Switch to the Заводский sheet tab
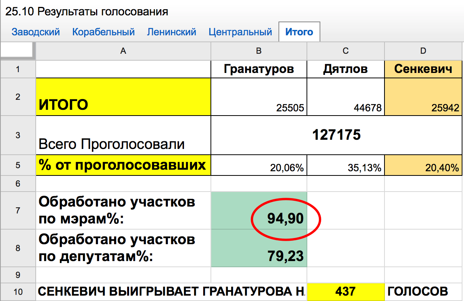The width and height of the screenshot is (464, 301). pyautogui.click(x=36, y=32)
